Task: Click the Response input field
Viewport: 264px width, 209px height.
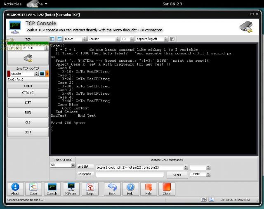Action: [130, 174]
